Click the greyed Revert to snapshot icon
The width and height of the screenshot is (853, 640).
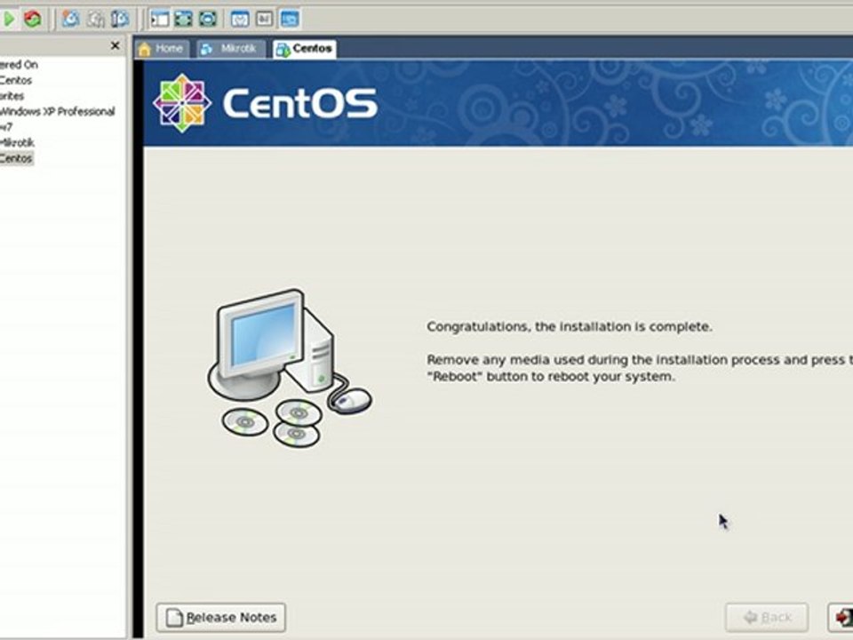pos(96,19)
